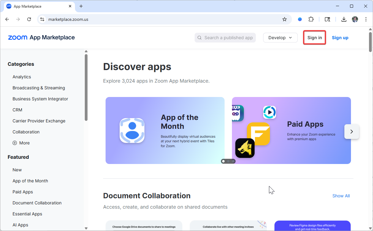
Task: Open Paid Apps in sidebar
Action: tap(23, 192)
